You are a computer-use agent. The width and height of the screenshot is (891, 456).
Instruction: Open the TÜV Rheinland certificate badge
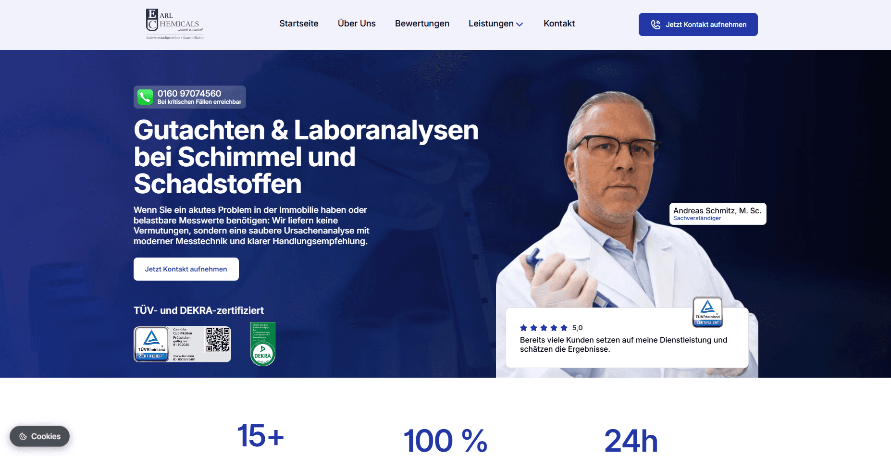[x=182, y=344]
